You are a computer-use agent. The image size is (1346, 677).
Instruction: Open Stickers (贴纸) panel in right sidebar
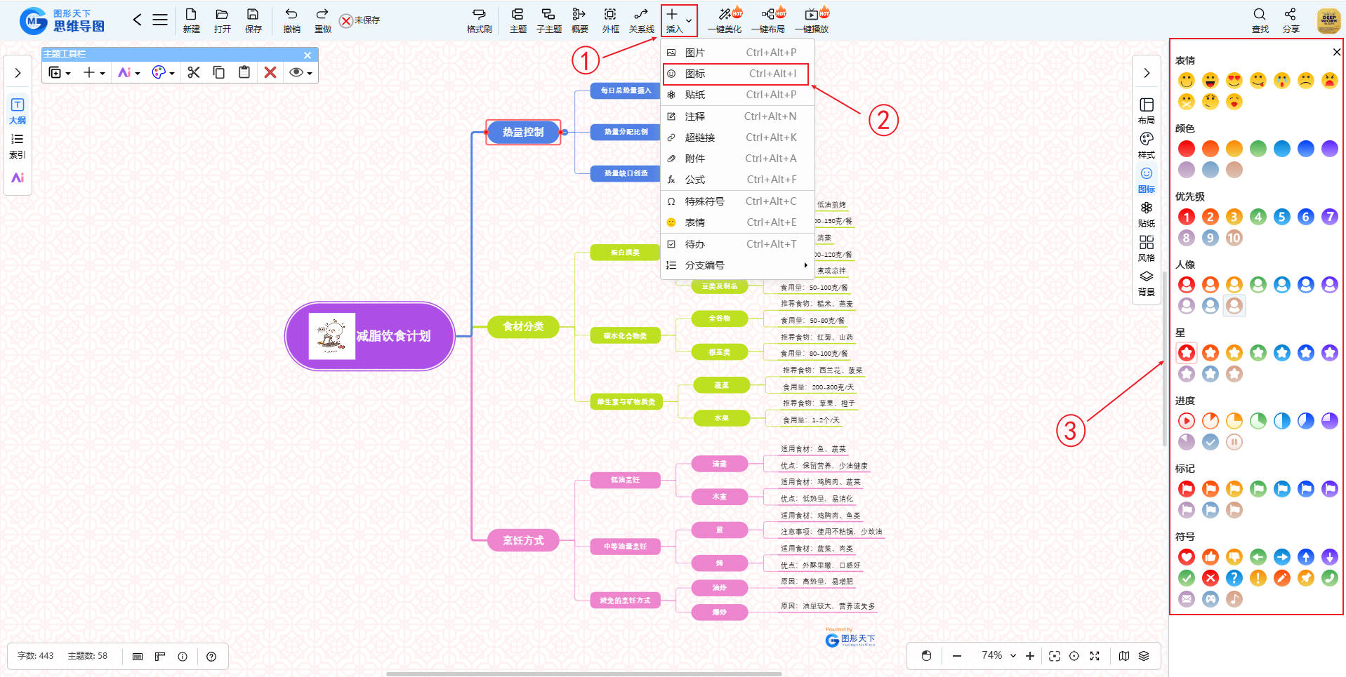1146,213
